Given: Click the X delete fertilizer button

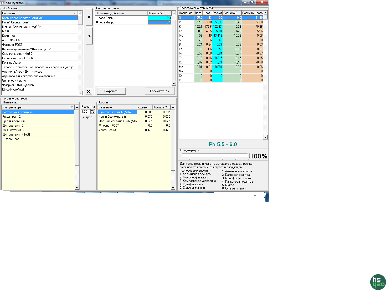Looking at the screenshot, I should [89, 92].
